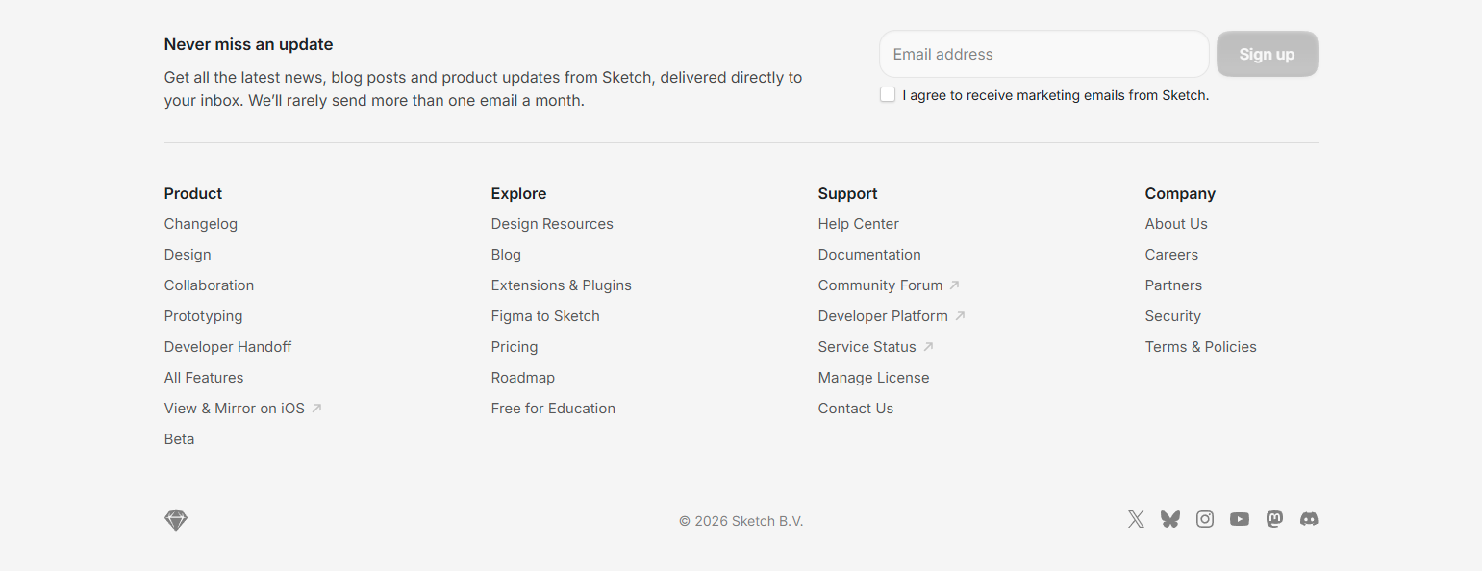The image size is (1482, 571).
Task: Open Free for Education page
Action: click(x=553, y=408)
